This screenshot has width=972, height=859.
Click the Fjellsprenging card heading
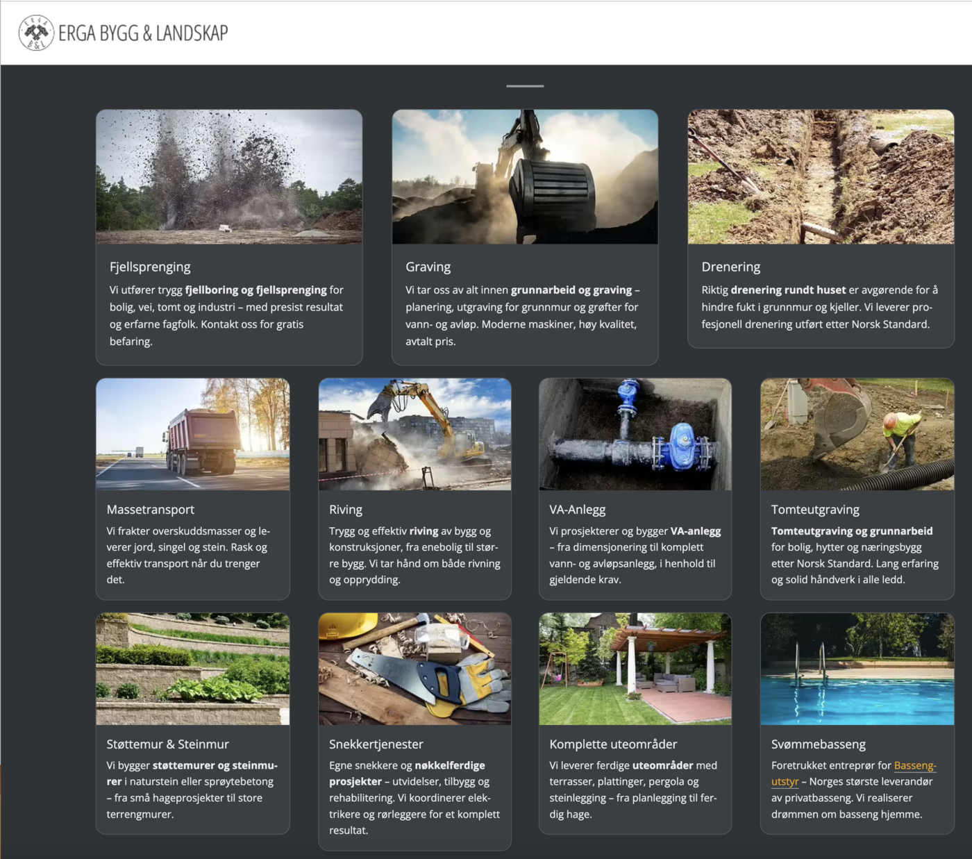tap(150, 267)
